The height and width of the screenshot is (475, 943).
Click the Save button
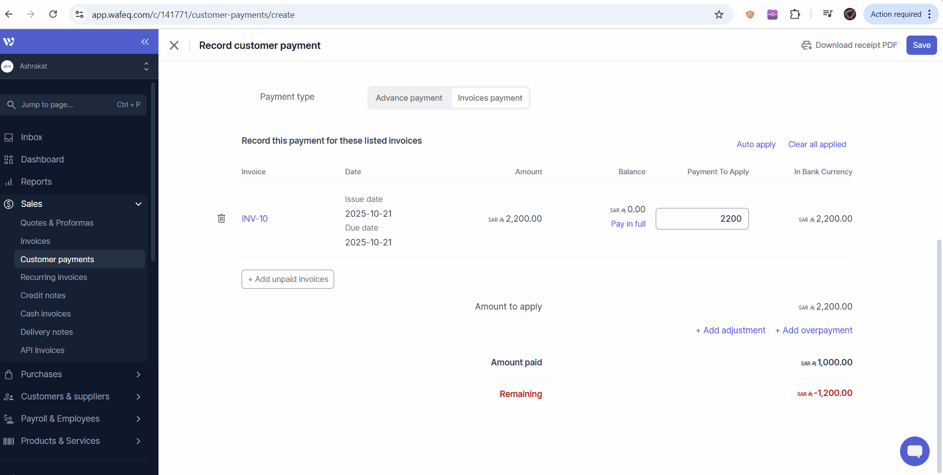point(921,45)
